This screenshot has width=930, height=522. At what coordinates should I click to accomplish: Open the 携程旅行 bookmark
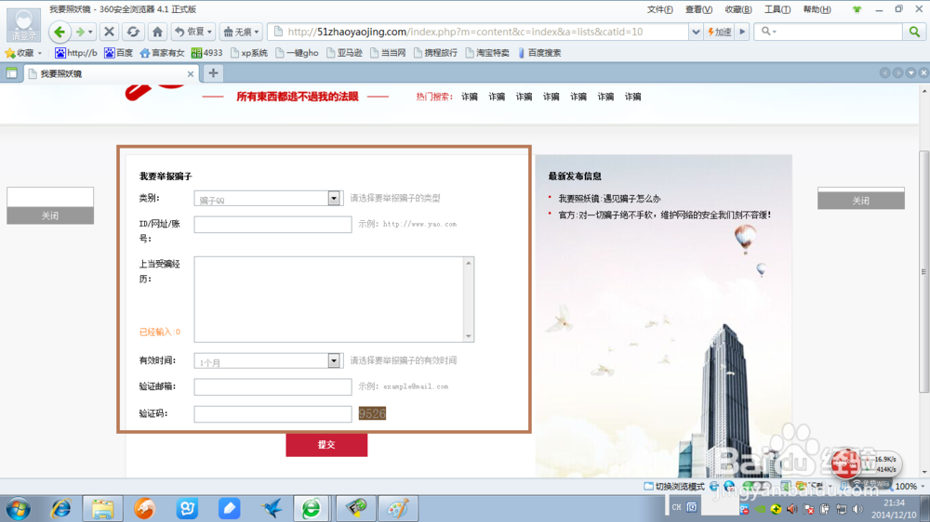pyautogui.click(x=436, y=53)
